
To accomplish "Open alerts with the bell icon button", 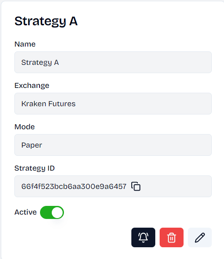I will [143, 237].
